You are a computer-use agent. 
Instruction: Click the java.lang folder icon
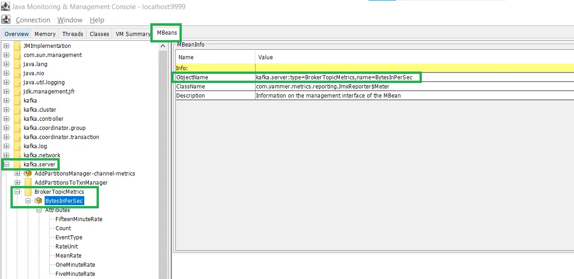17,64
